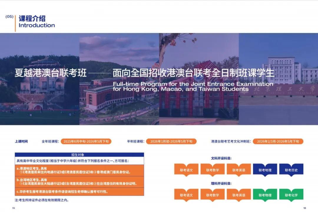The width and height of the screenshot is (318, 217).
Task: Click the 港澳台联考艺考文化冲刺班 label
Action: (x=231, y=142)
